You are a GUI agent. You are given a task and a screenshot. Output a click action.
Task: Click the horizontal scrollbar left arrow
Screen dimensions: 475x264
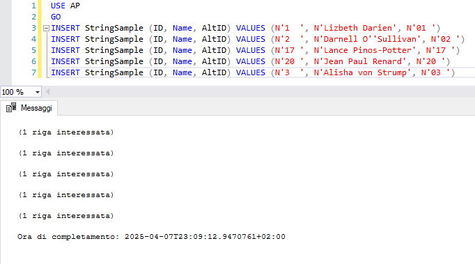(47, 92)
